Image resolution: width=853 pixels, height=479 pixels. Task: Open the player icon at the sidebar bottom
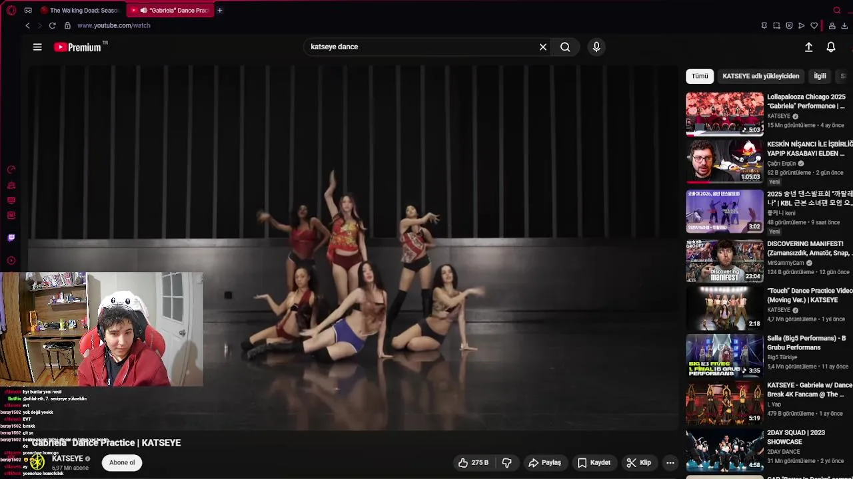[x=11, y=261]
